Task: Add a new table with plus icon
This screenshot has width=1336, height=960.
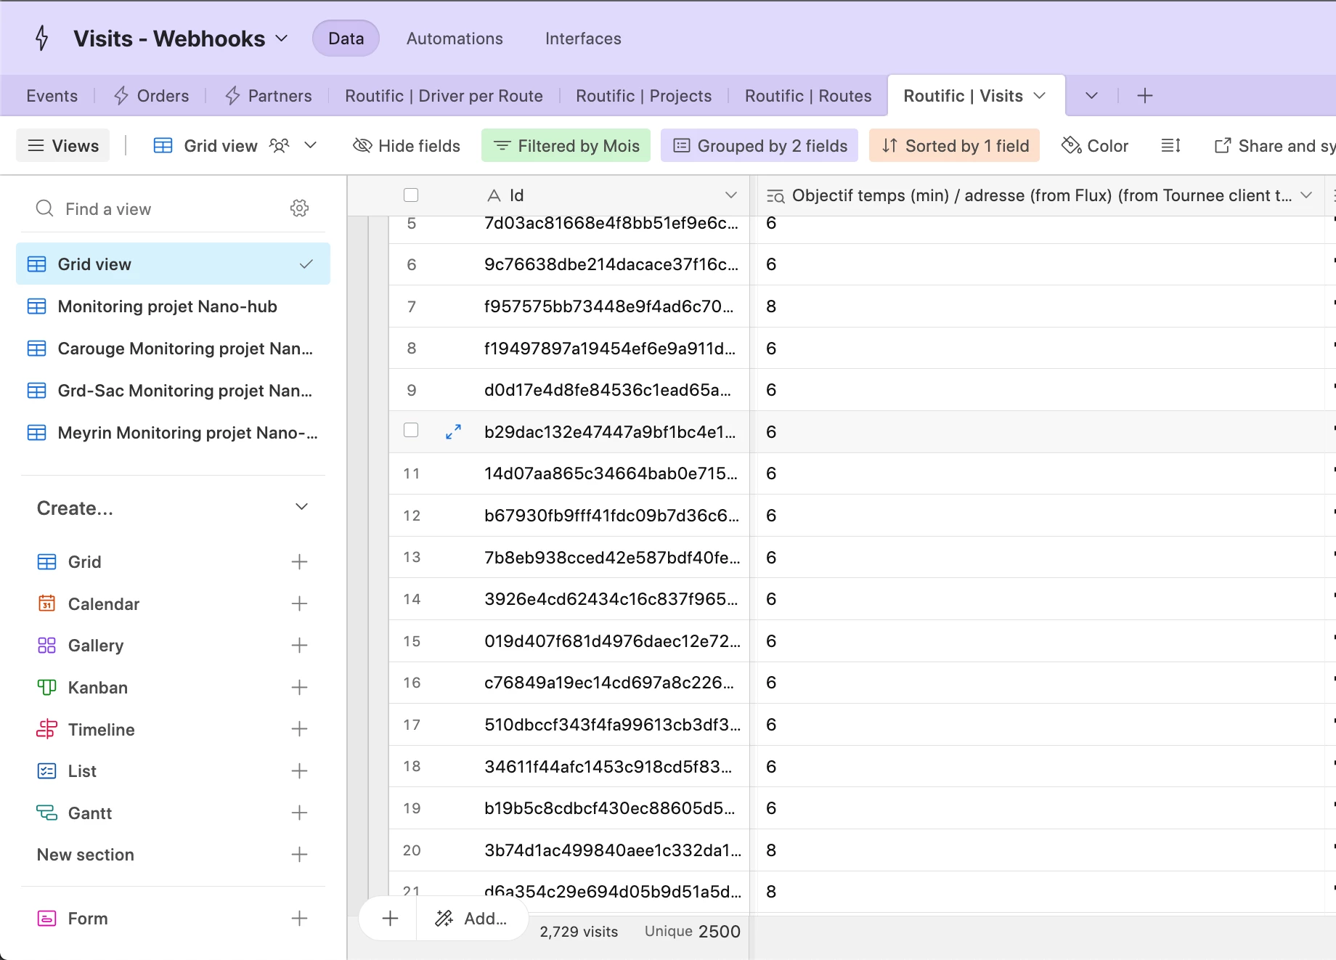Action: click(x=1145, y=96)
